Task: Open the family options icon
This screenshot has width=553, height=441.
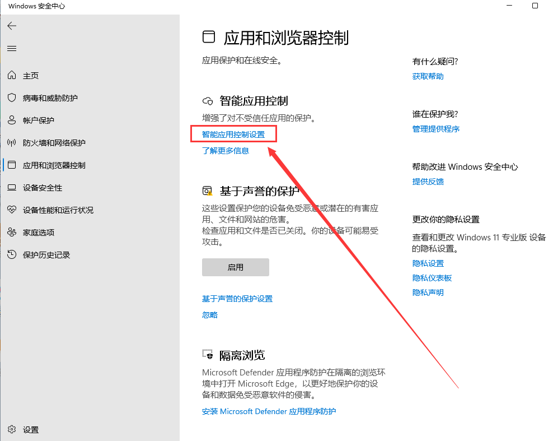Action: coord(12,233)
